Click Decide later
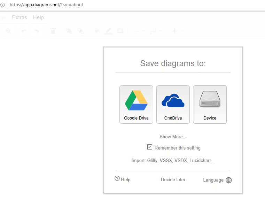The image size is (265, 207). [x=173, y=179]
